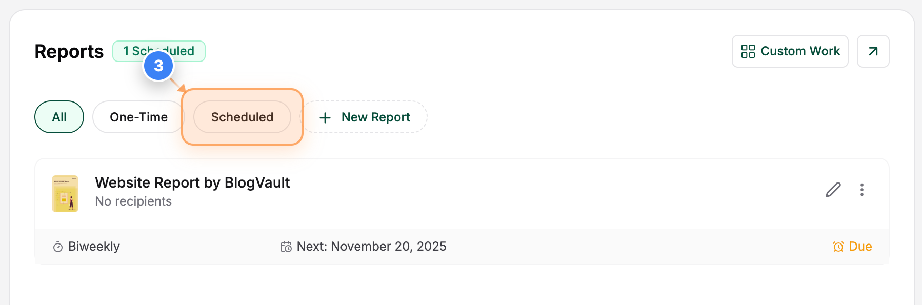Open Custom Work
Screen dimensions: 922x305
coord(790,51)
